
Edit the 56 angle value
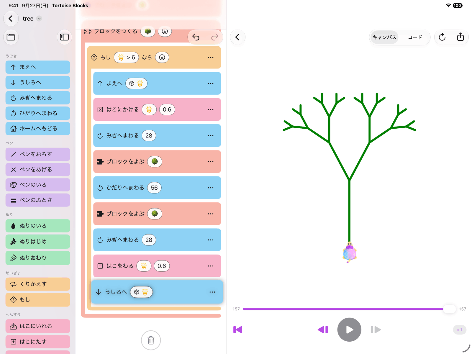pyautogui.click(x=154, y=188)
